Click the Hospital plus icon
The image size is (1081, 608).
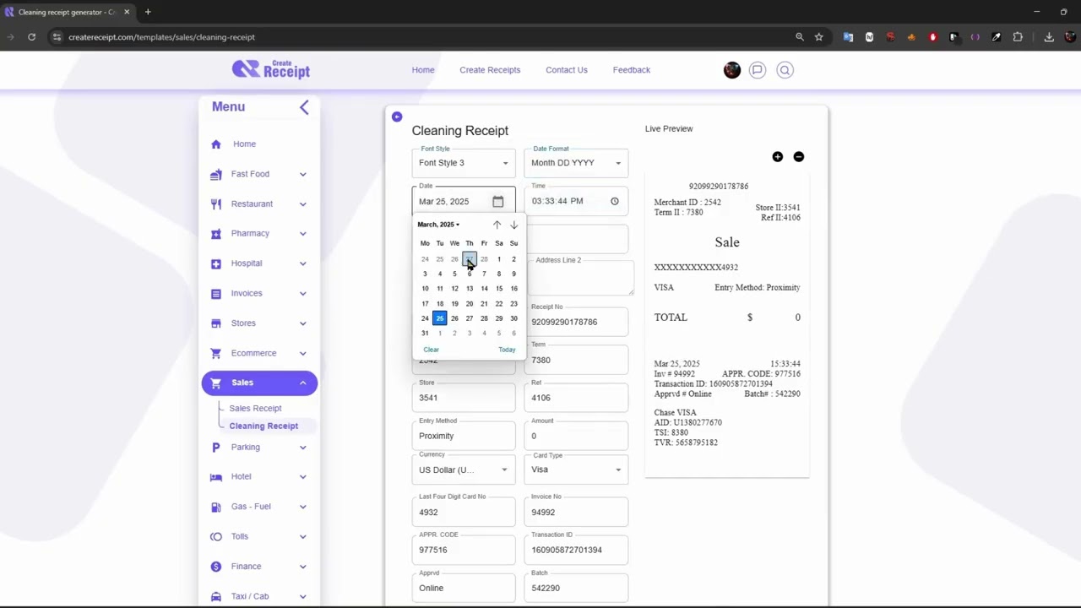point(216,263)
